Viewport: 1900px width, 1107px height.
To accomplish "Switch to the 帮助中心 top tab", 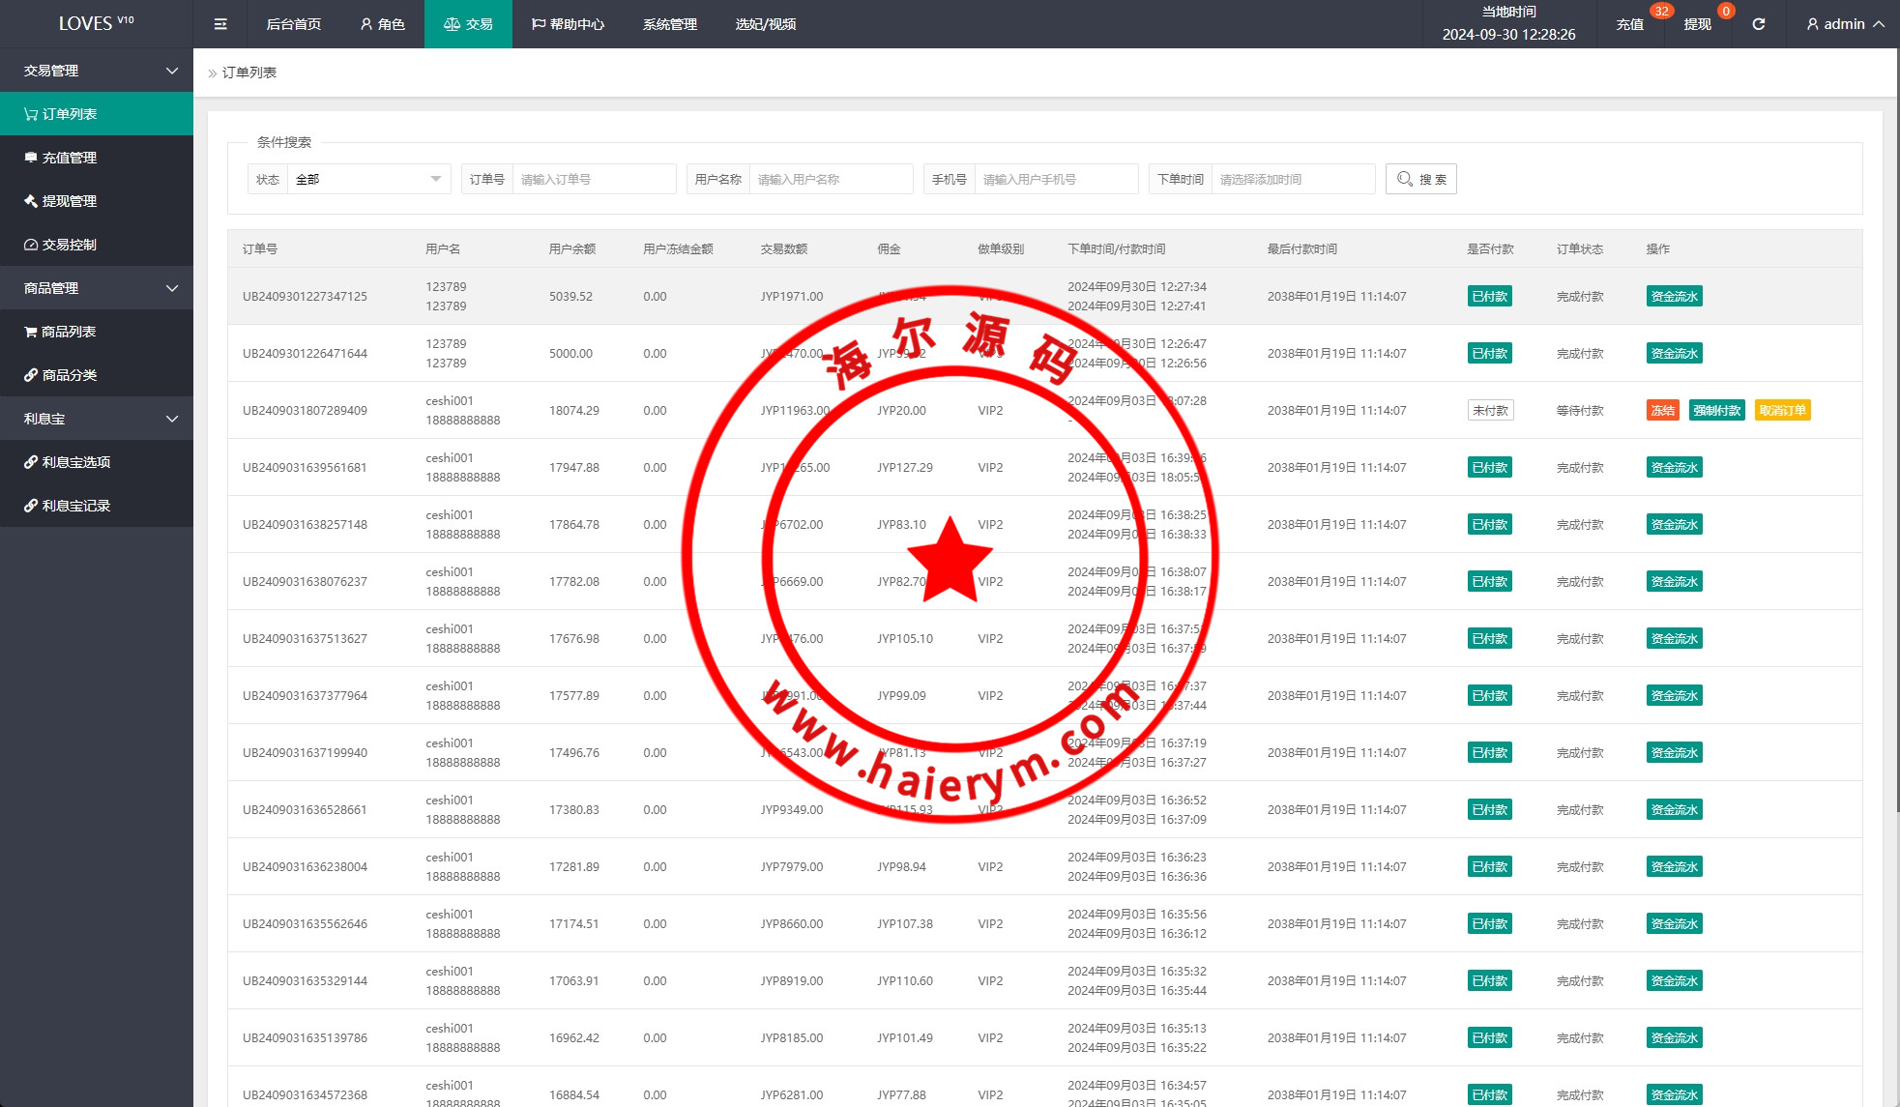I will (x=568, y=24).
